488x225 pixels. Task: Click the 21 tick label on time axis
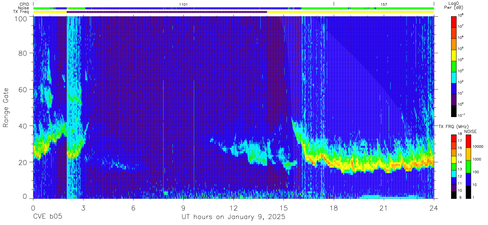click(x=383, y=208)
